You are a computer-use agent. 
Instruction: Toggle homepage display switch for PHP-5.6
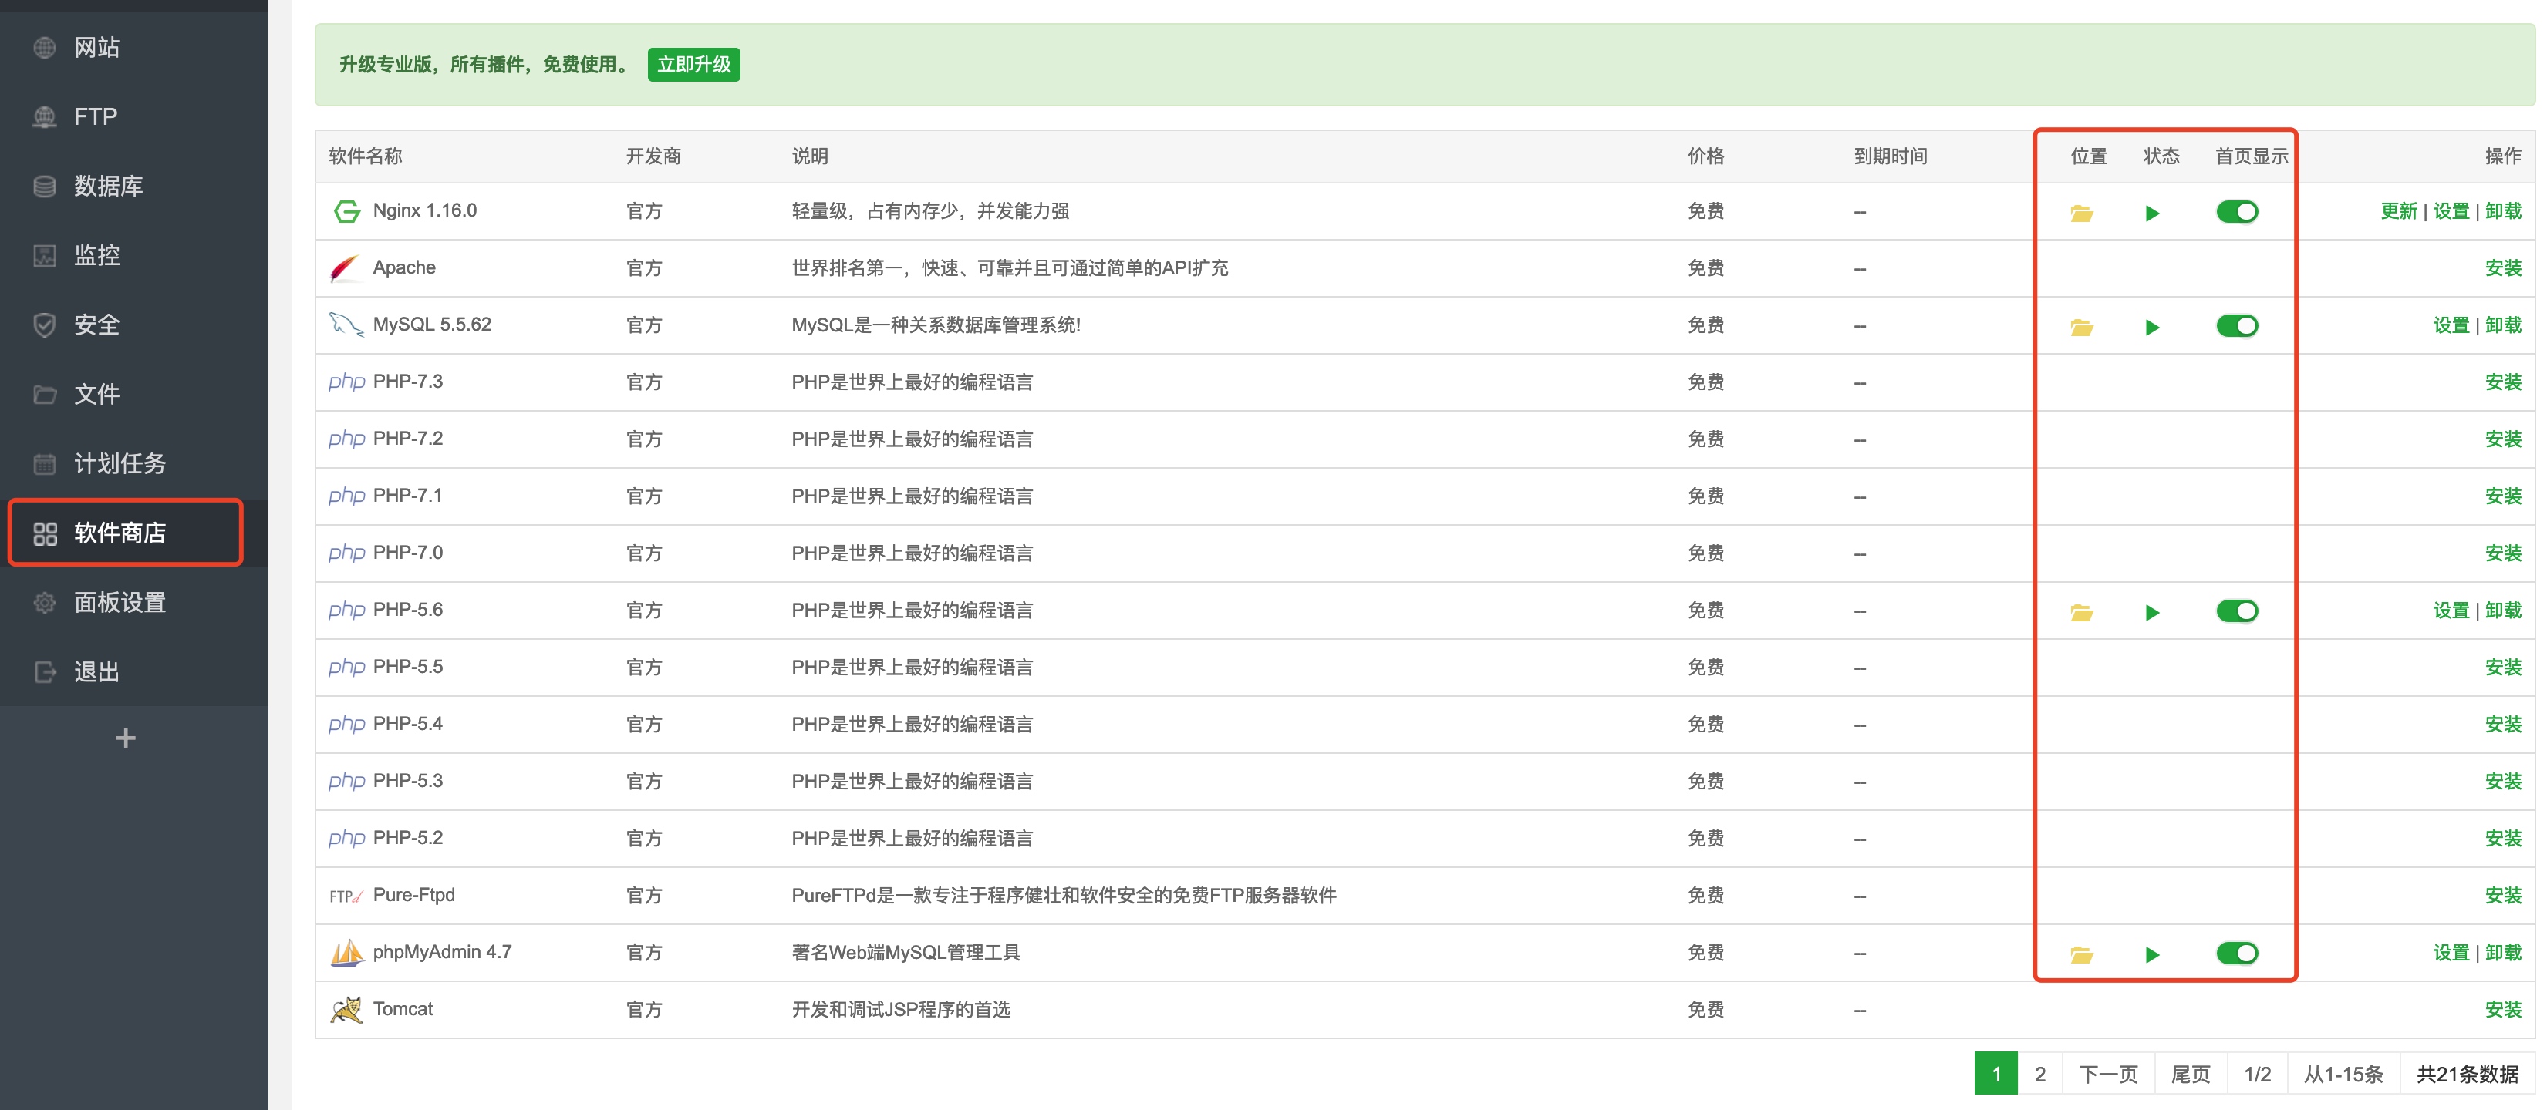click(x=2237, y=610)
